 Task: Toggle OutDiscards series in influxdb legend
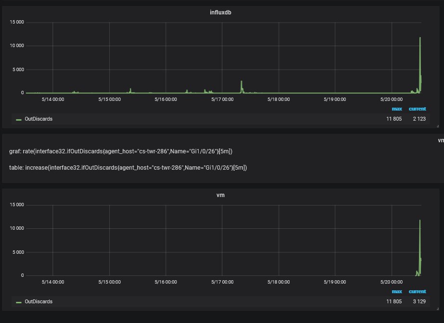click(x=38, y=119)
